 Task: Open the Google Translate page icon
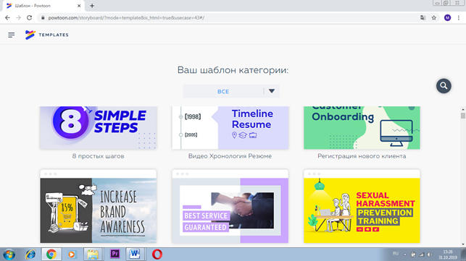(x=423, y=18)
